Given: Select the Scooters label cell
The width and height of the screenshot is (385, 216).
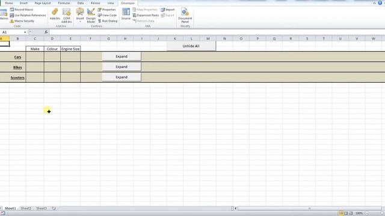Looking at the screenshot, I should point(17,77).
